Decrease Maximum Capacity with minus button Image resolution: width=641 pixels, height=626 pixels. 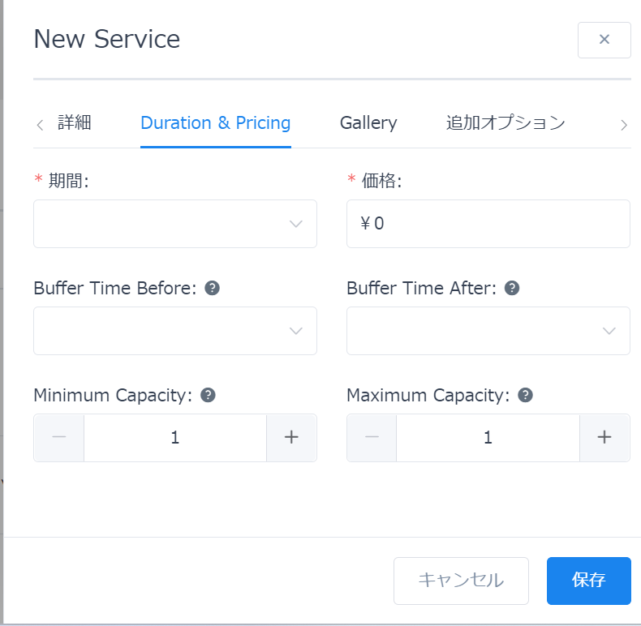(372, 438)
